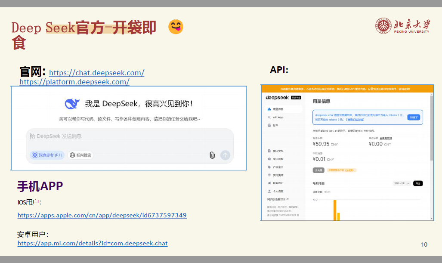Click the 每月用量 section label
Image resolution: width=442 pixels, height=263 pixels.
(x=318, y=183)
